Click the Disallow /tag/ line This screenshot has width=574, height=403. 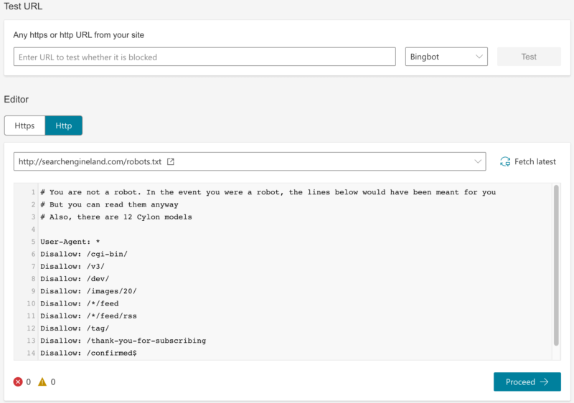click(x=75, y=328)
